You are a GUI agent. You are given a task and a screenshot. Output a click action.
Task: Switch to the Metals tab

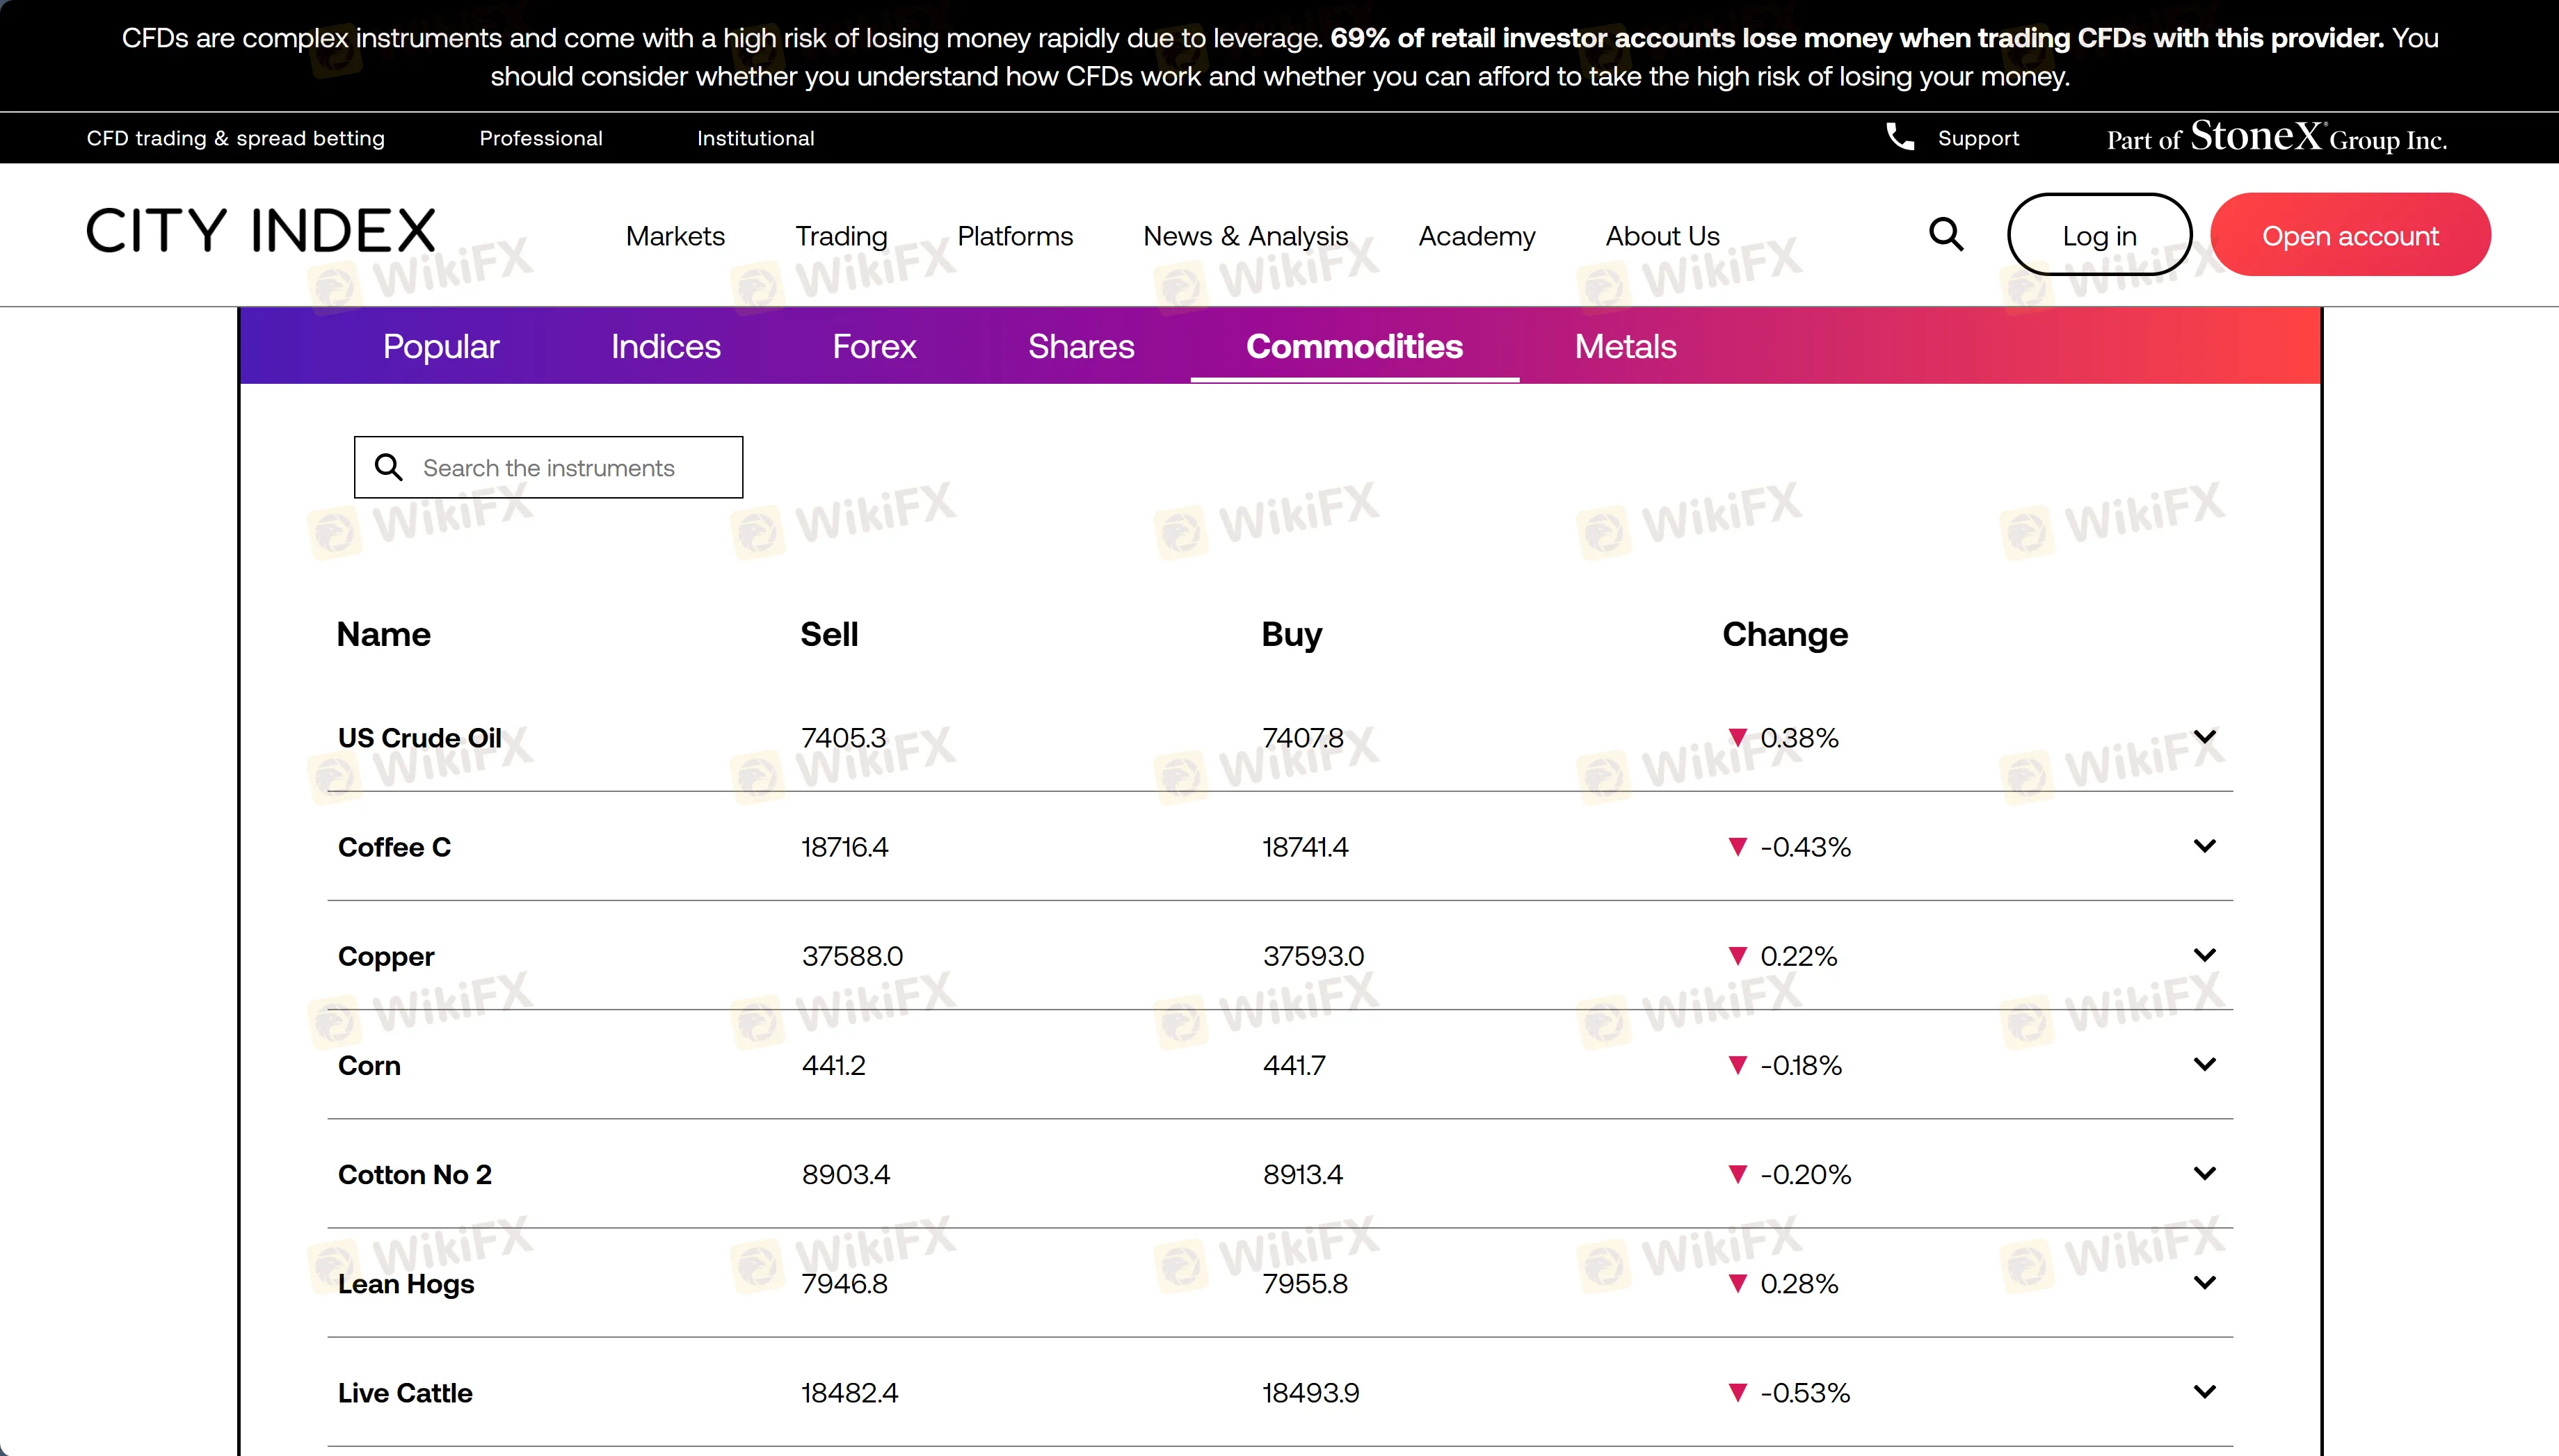click(1625, 346)
